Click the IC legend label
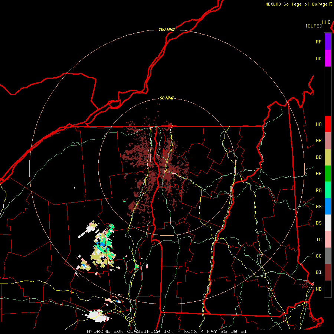The width and height of the screenshot is (334, 334). [318, 239]
